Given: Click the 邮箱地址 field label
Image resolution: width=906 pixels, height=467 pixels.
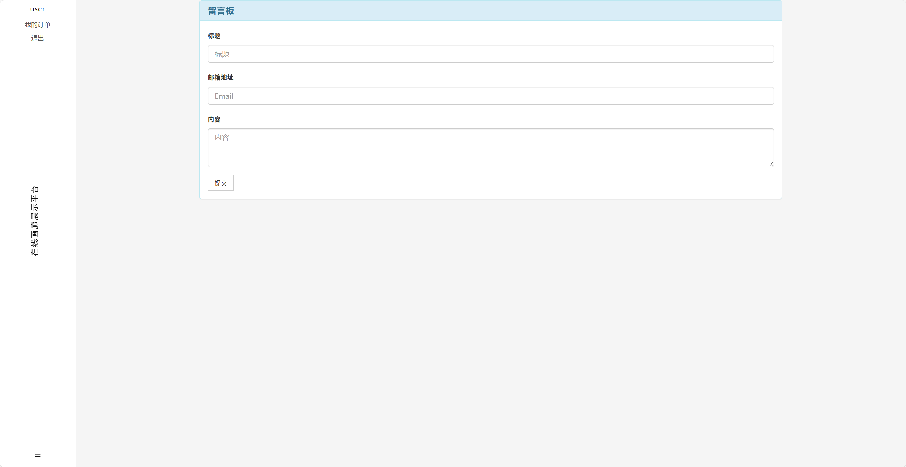Looking at the screenshot, I should coord(220,77).
